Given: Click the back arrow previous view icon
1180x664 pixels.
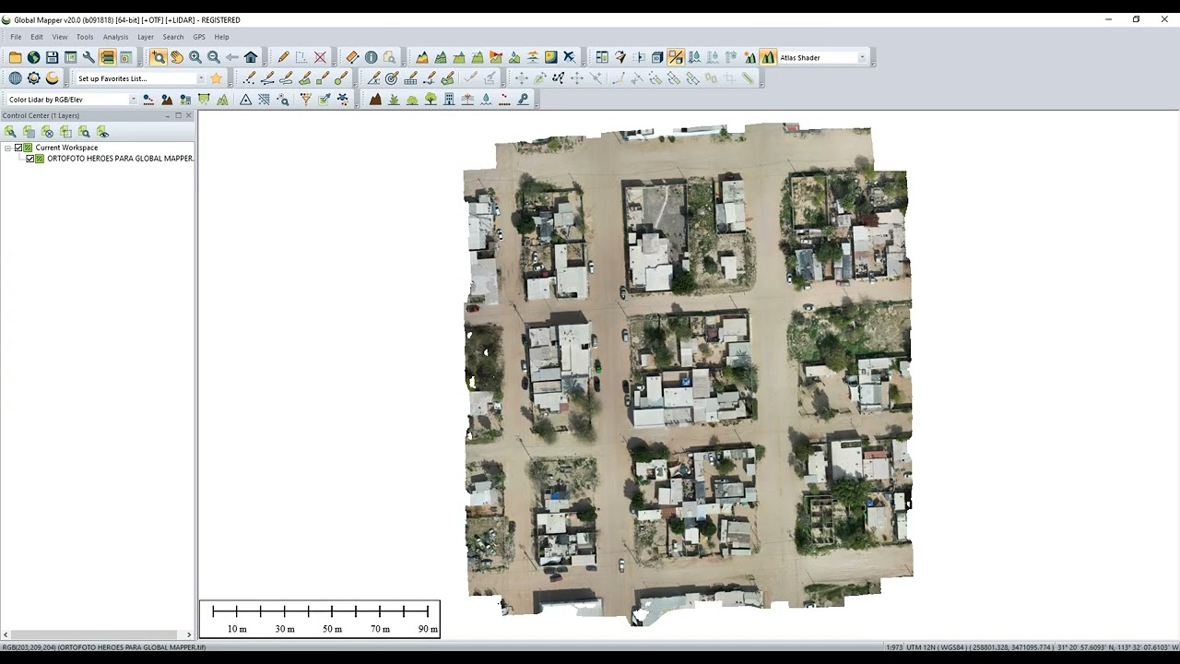Looking at the screenshot, I should (232, 57).
